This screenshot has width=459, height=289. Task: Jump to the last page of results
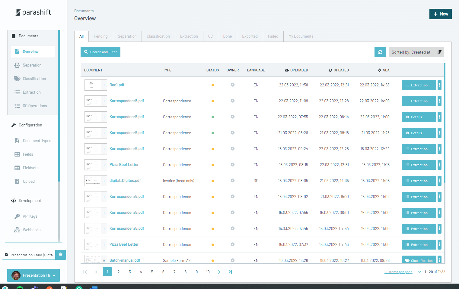[230, 272]
